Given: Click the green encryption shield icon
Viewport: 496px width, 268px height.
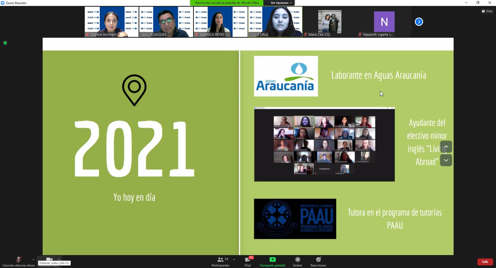Looking at the screenshot, I should 5,43.
